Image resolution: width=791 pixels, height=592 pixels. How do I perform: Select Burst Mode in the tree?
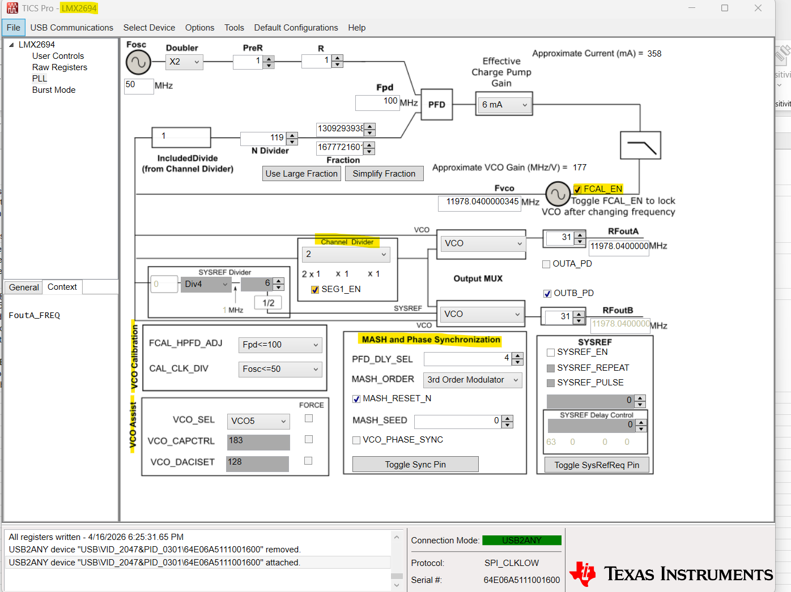coord(54,90)
